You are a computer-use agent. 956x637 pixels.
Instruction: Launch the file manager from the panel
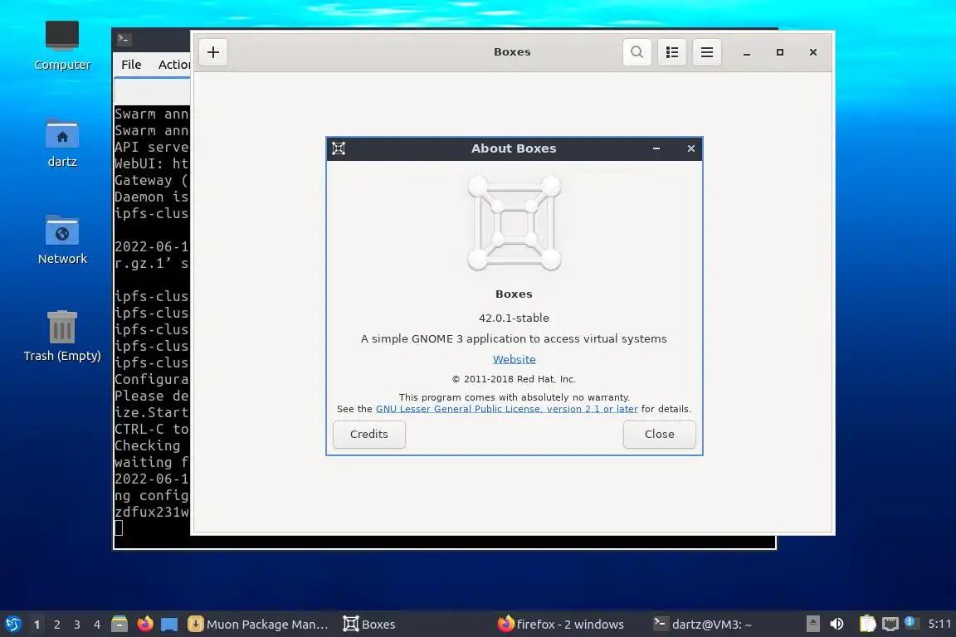[119, 624]
